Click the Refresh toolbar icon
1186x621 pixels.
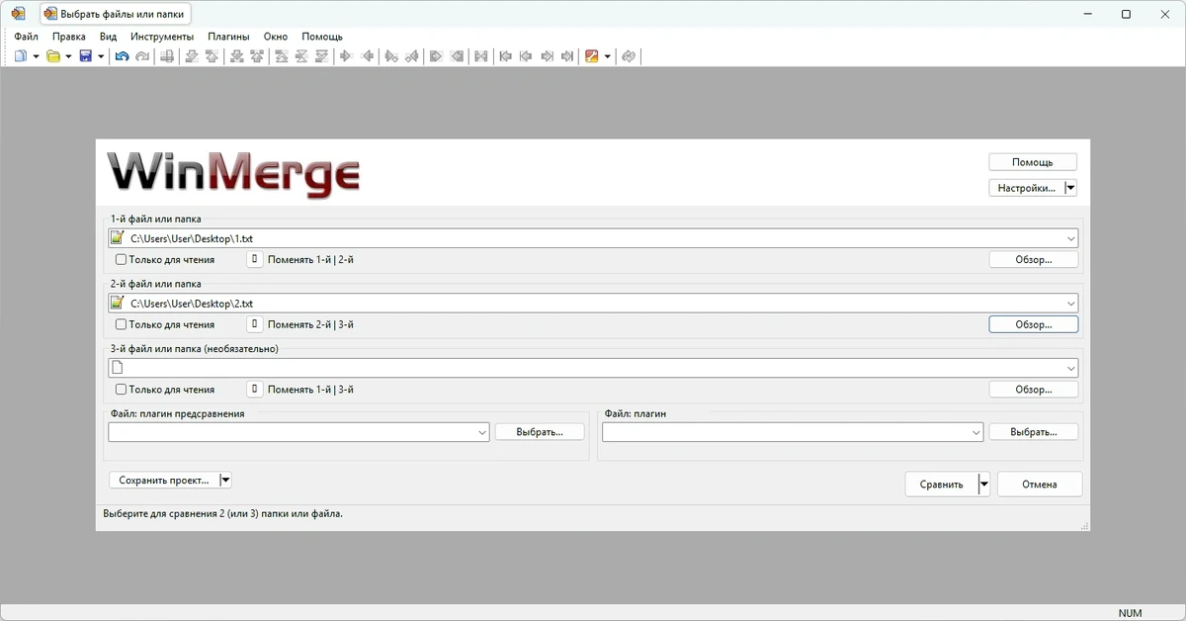[628, 56]
